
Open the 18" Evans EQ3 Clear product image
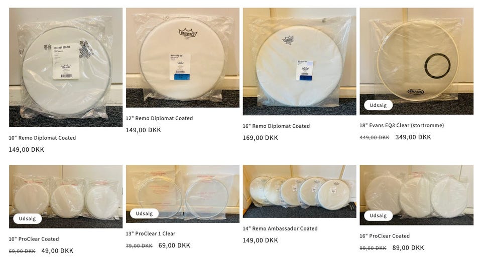[x=417, y=61]
